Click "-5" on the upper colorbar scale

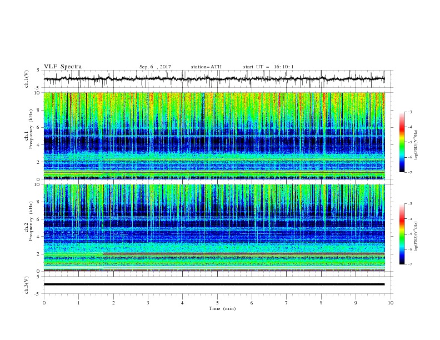(x=409, y=142)
